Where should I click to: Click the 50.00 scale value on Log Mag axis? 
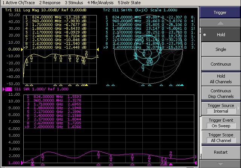point(14,15)
